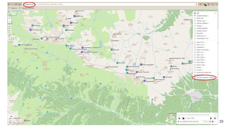Viewport: 227px width, 127px height.
Task: Click Псикела pass marker
Action: (32, 25)
